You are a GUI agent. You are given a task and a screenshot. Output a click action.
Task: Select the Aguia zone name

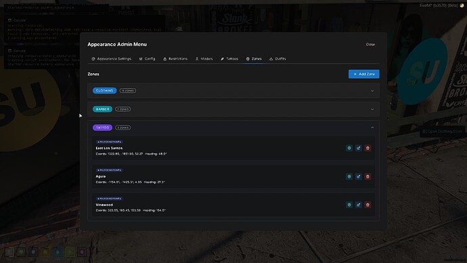click(101, 176)
